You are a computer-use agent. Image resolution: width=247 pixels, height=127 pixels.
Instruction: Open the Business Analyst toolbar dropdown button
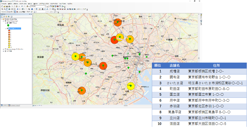(x=7, y=12)
